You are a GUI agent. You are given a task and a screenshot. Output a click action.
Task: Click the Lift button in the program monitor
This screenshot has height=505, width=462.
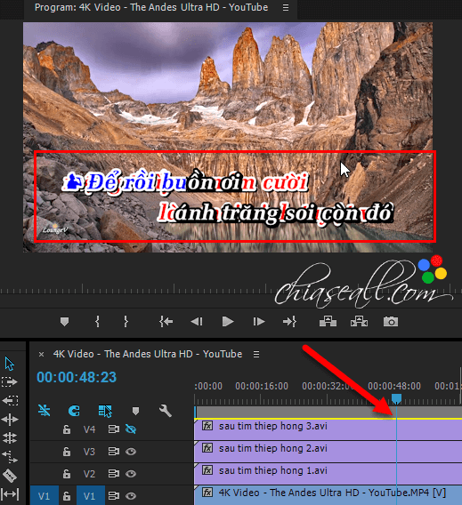pyautogui.click(x=328, y=322)
